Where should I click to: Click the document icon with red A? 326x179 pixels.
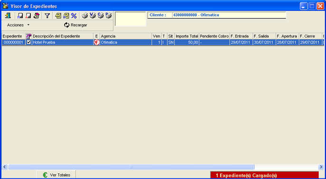click(x=28, y=16)
